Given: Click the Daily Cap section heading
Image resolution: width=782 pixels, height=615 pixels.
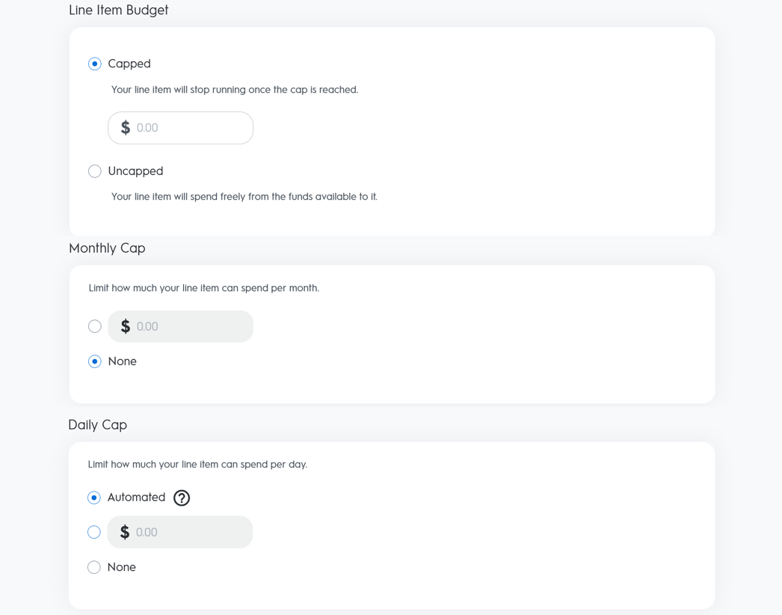Looking at the screenshot, I should point(98,425).
